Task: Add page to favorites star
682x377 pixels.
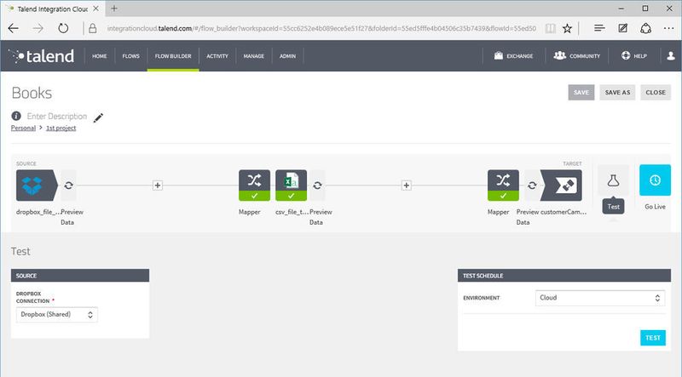Action: (567, 28)
